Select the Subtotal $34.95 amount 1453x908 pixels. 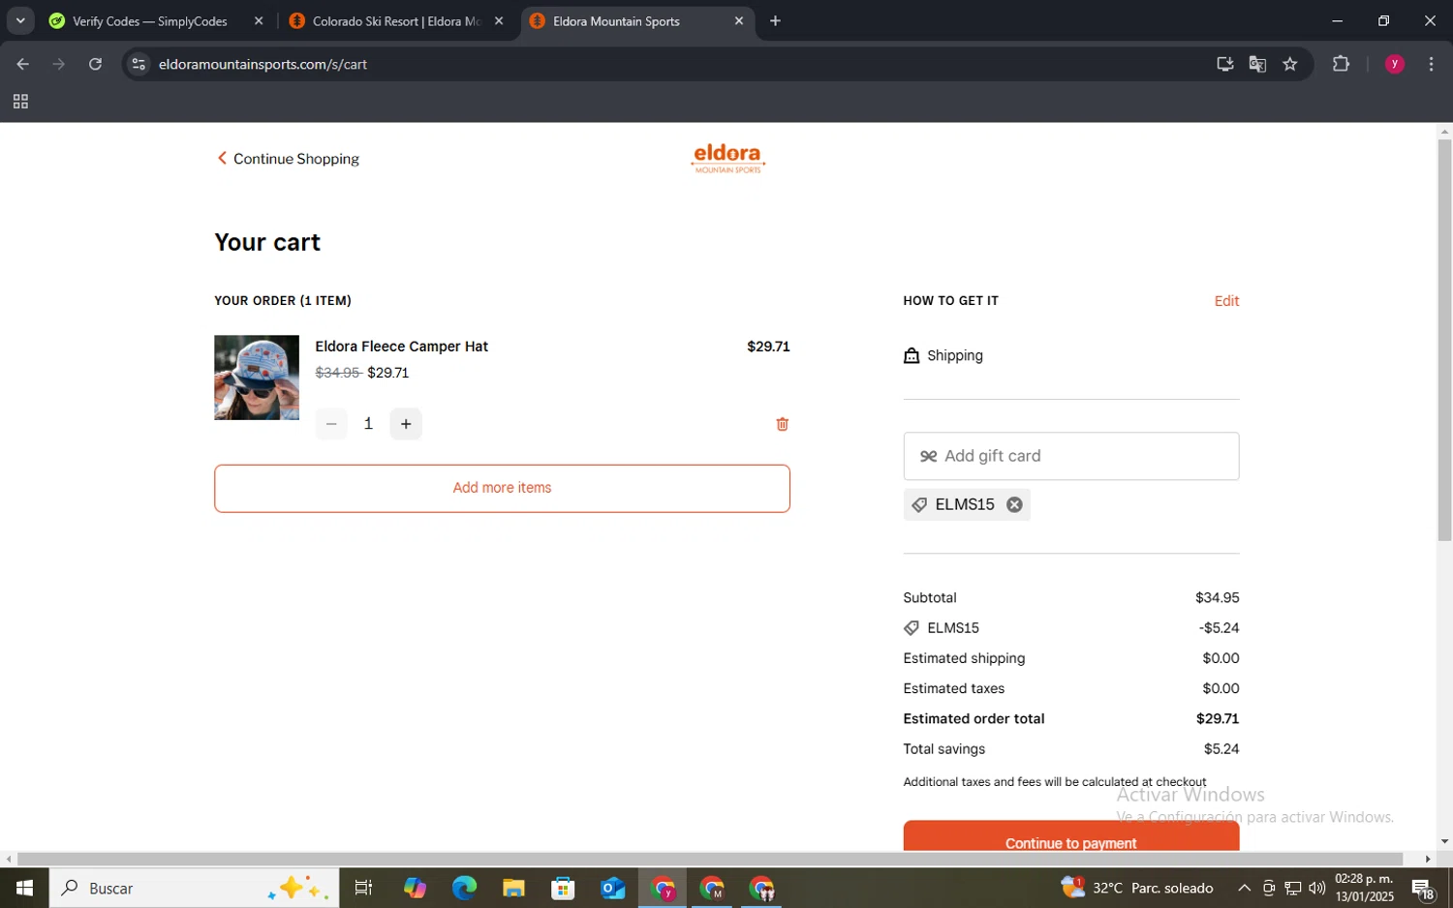click(1217, 598)
